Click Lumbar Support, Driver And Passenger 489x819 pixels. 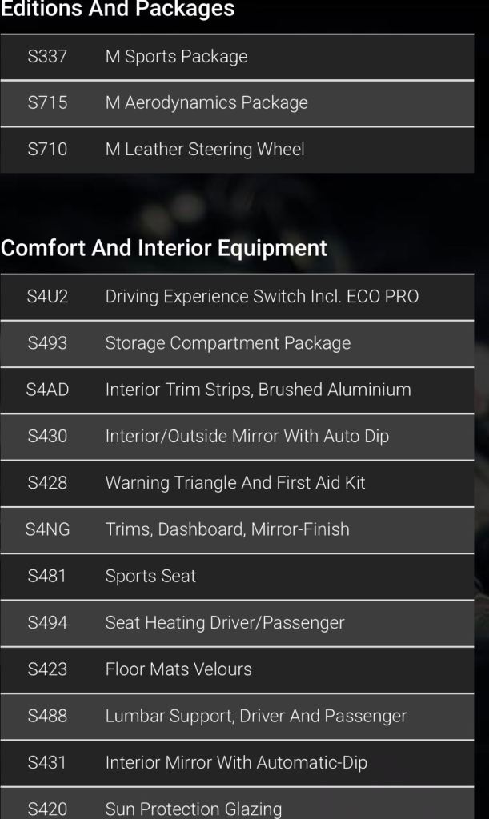click(256, 716)
